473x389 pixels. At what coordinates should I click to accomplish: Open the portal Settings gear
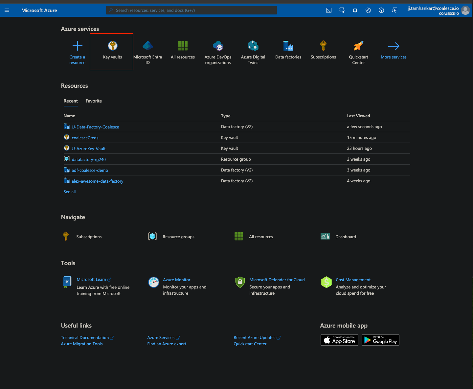[x=368, y=10]
